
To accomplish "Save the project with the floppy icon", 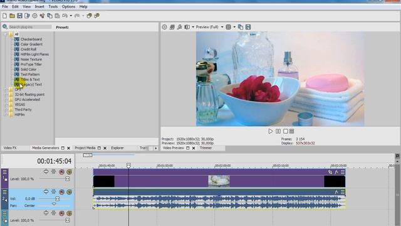I will [19, 16].
